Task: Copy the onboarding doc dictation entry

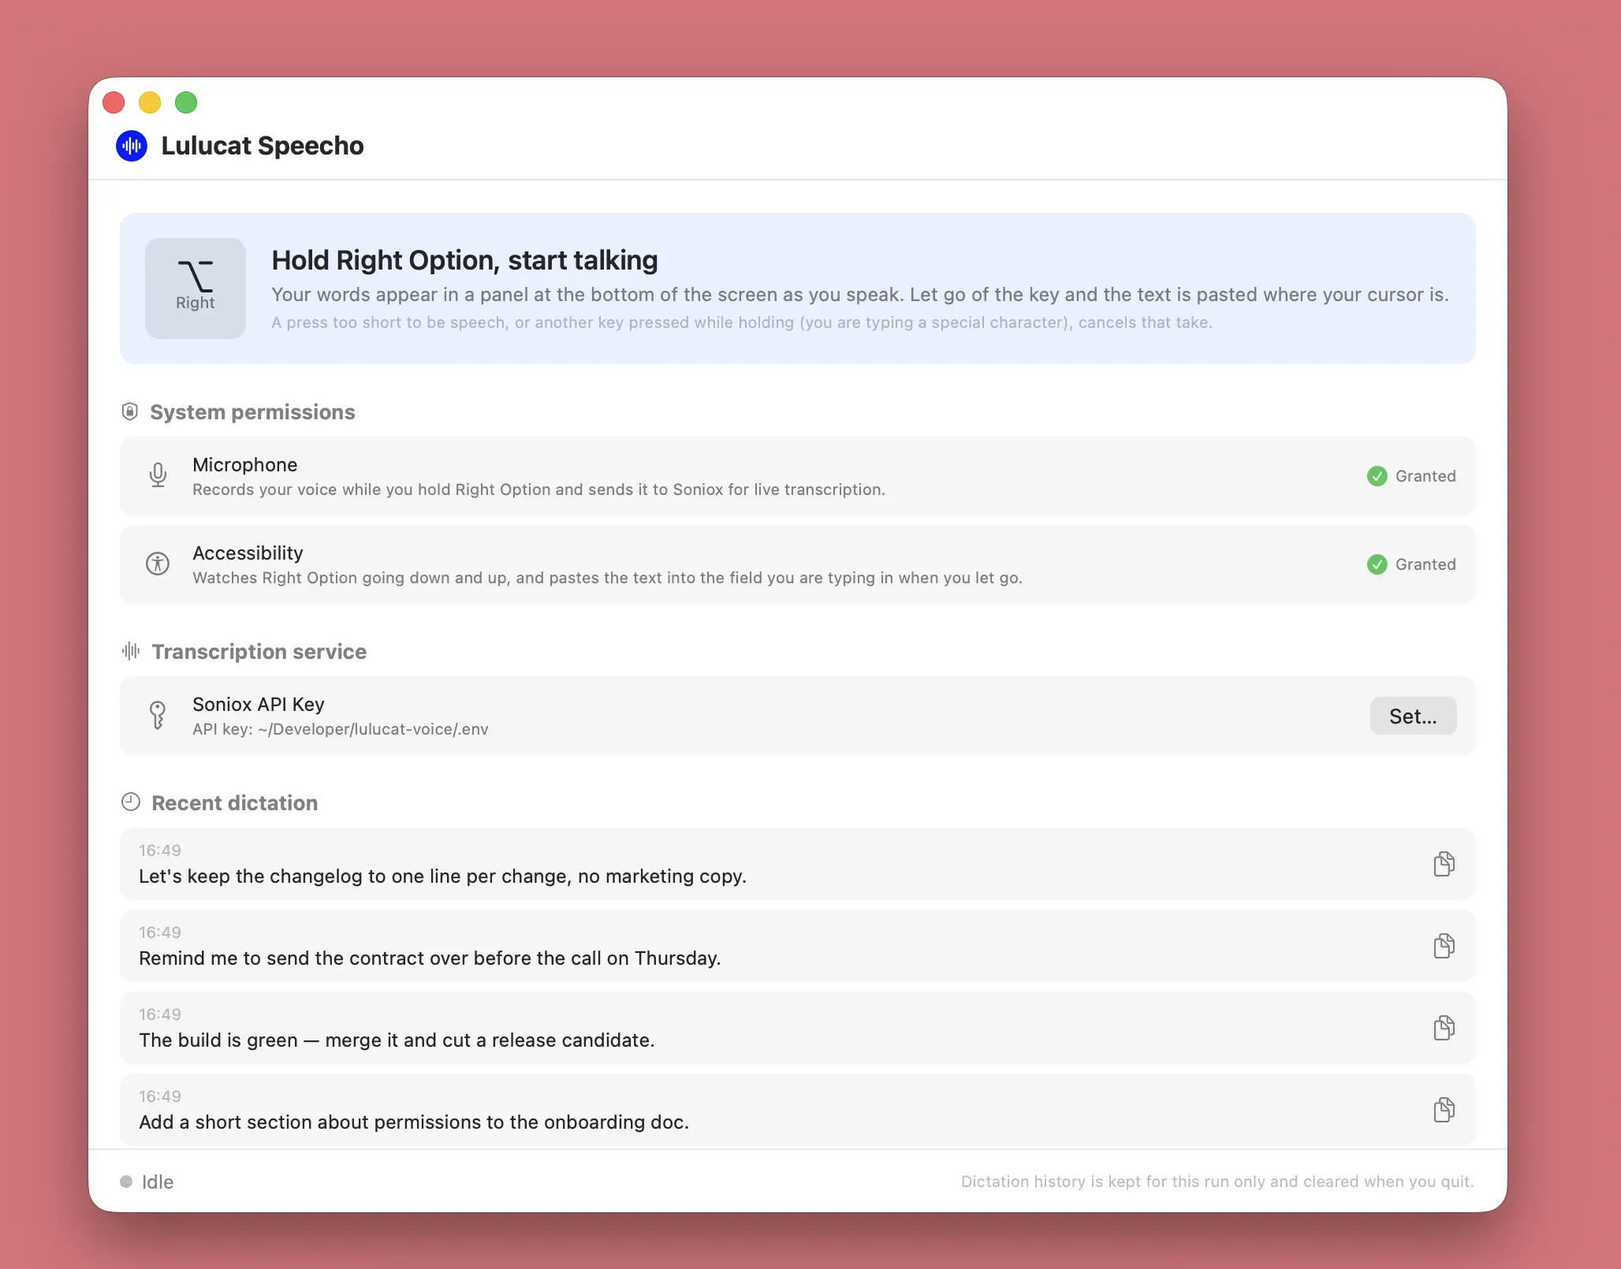Action: point(1444,1110)
